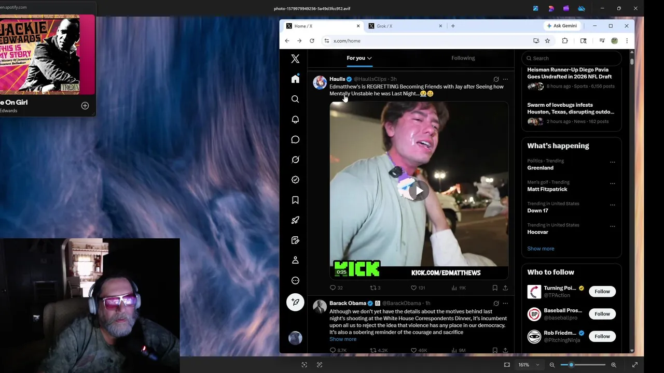Add Spotify track to library

point(85,106)
